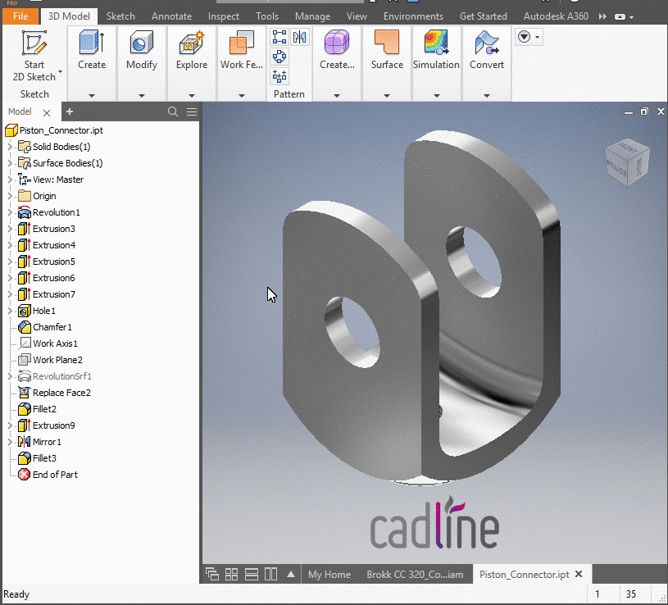
Task: Switch to the My Home tab
Action: coord(329,574)
